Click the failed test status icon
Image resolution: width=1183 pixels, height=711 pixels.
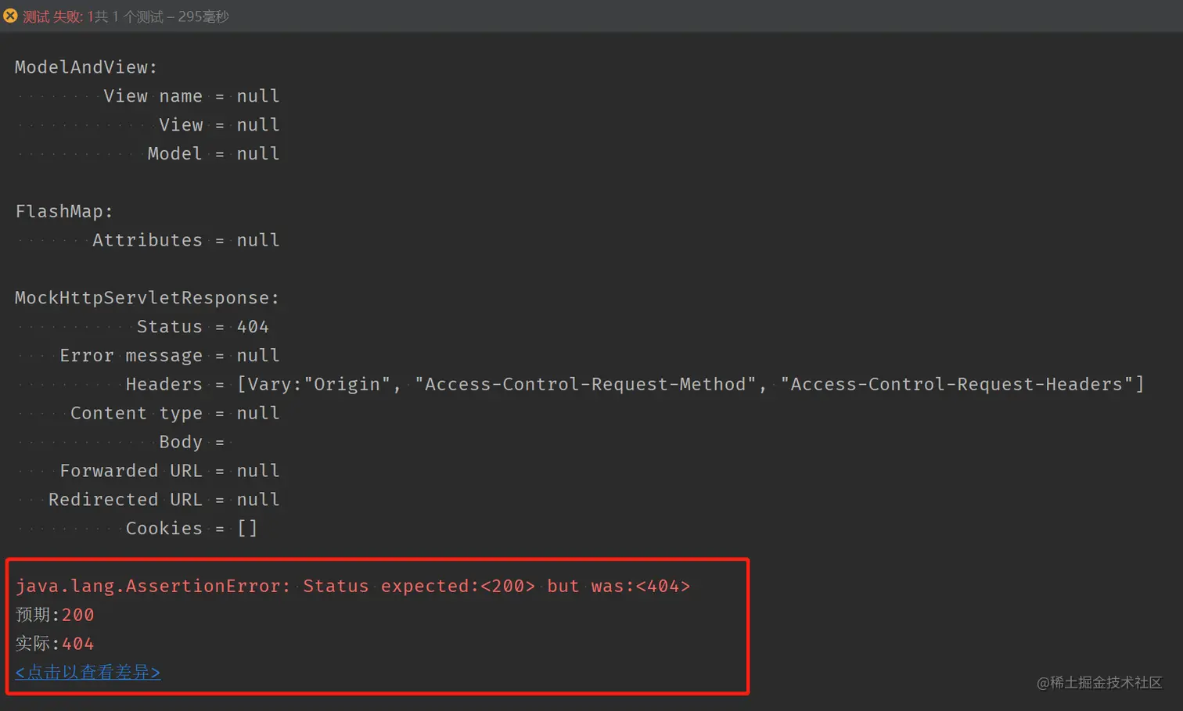pyautogui.click(x=10, y=16)
